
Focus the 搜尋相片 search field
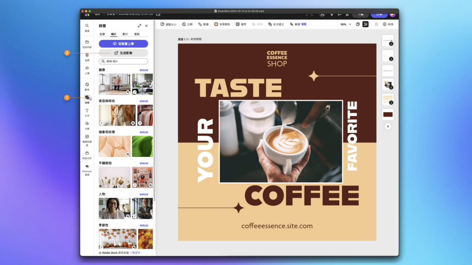pos(124,61)
